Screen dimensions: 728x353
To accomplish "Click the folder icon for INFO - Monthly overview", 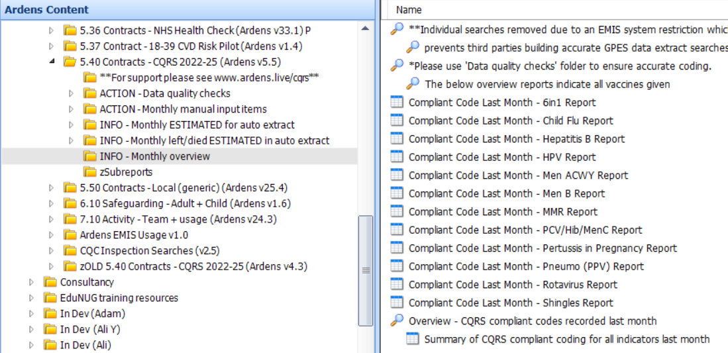I will (x=90, y=156).
